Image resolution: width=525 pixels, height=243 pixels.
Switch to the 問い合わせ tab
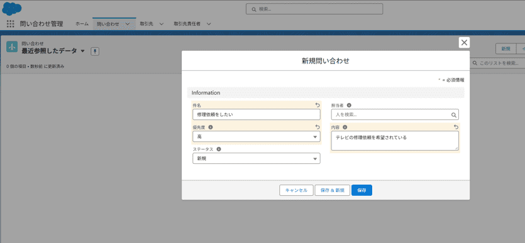point(108,24)
